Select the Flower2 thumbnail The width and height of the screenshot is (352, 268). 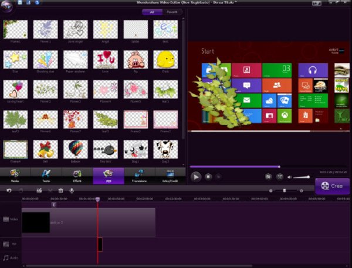46,90
